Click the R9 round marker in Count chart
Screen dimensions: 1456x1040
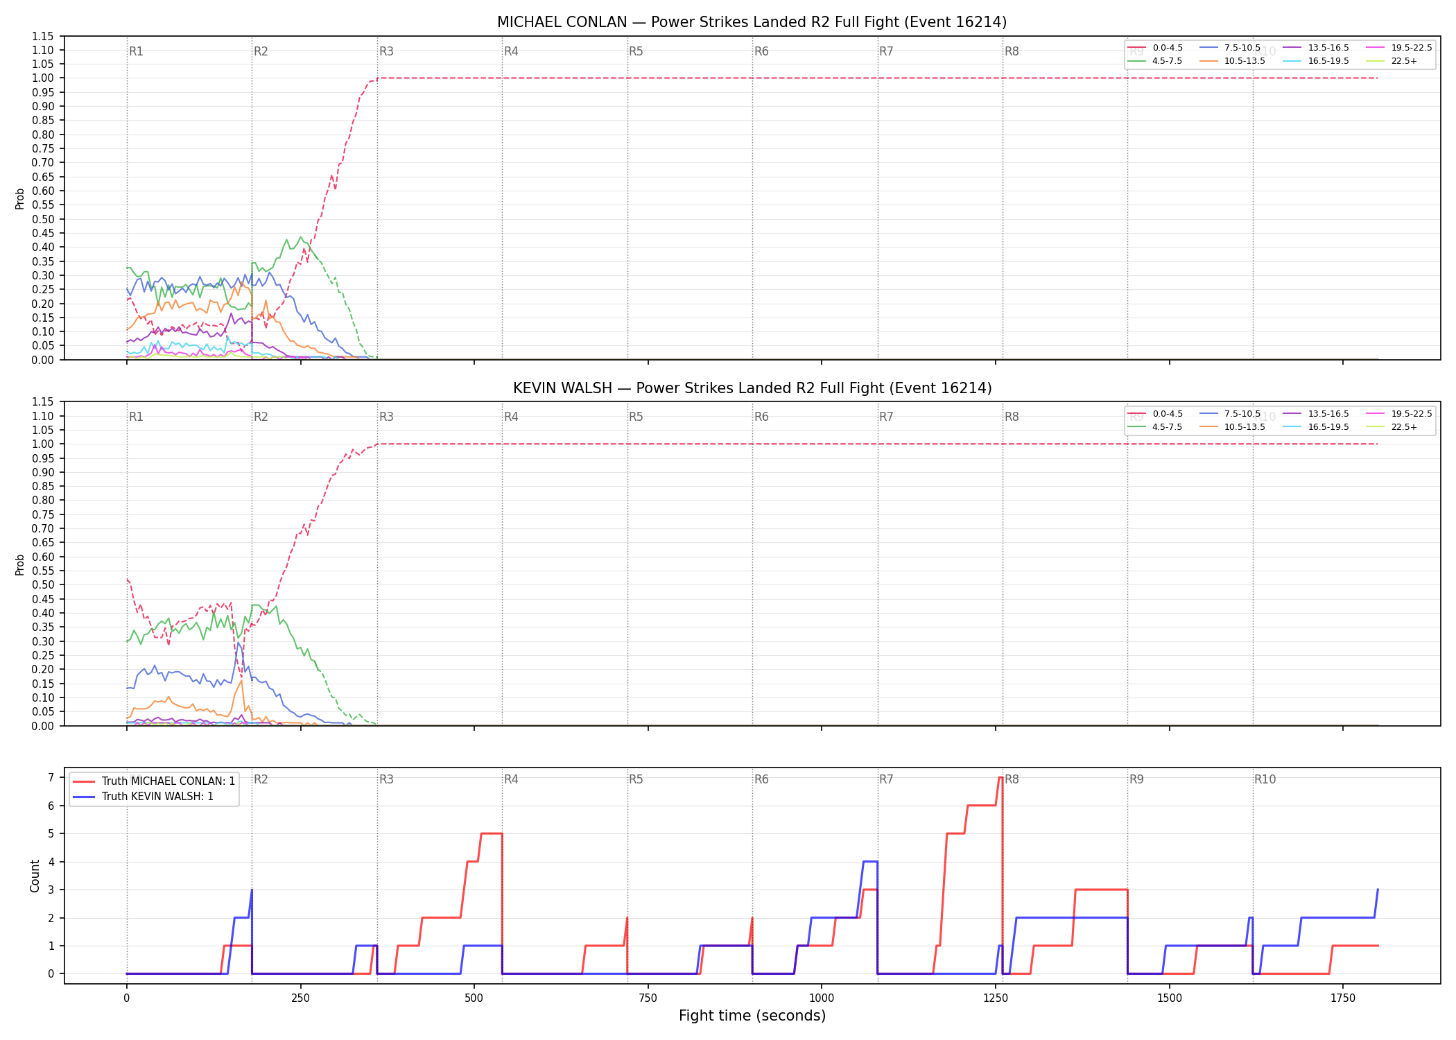1137,779
